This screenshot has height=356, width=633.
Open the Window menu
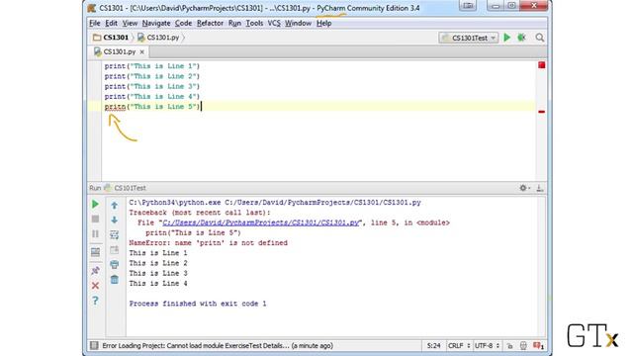299,23
